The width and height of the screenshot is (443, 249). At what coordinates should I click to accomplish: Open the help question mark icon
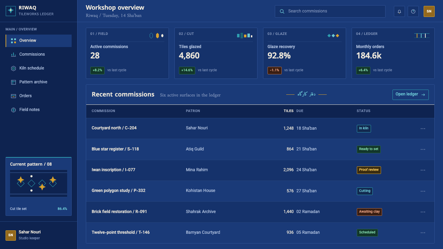413,11
